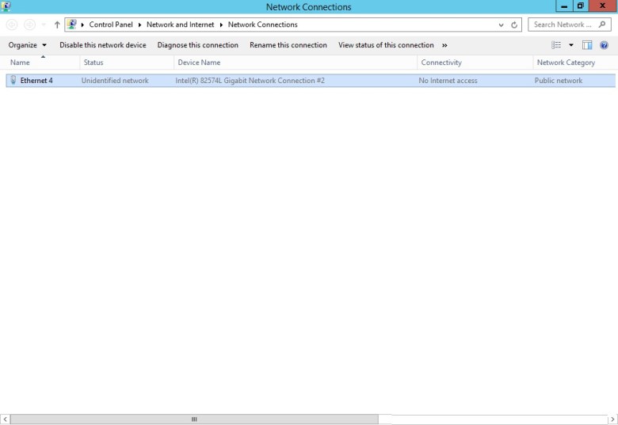Click Diagnose this connection
The height and width of the screenshot is (425, 618).
coord(197,45)
